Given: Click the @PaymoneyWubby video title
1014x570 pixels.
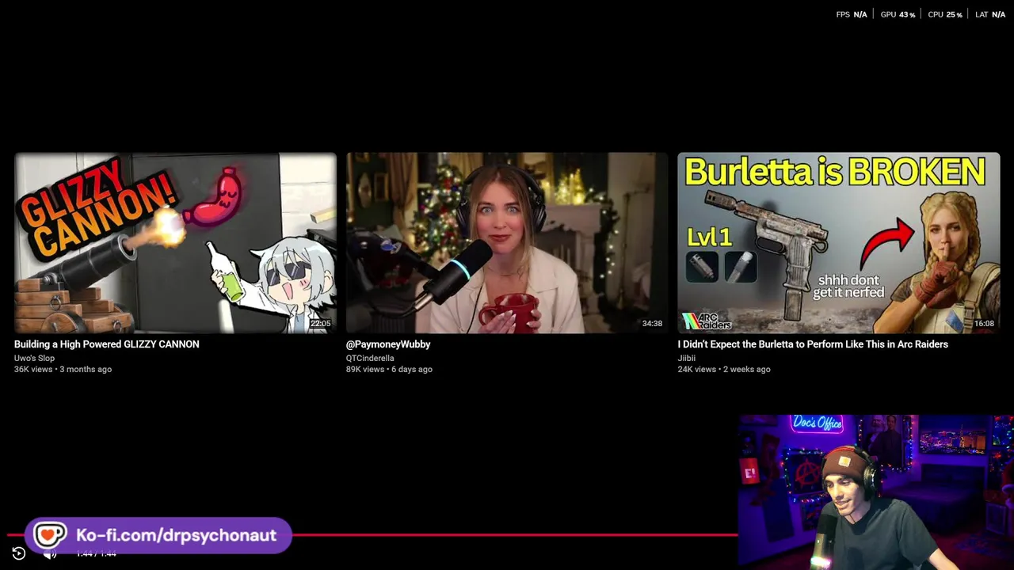Looking at the screenshot, I should click(388, 344).
